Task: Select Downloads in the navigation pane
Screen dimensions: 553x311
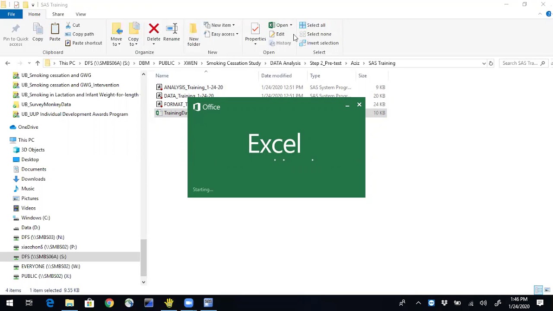Action: coord(33,179)
